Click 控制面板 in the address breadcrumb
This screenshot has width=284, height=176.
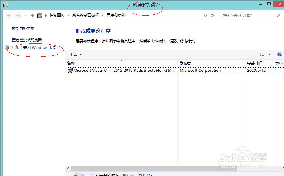click(x=57, y=15)
